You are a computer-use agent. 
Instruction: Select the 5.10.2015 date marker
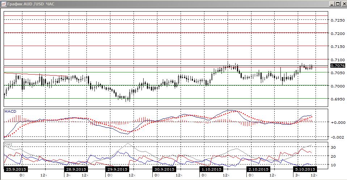coord(305,169)
